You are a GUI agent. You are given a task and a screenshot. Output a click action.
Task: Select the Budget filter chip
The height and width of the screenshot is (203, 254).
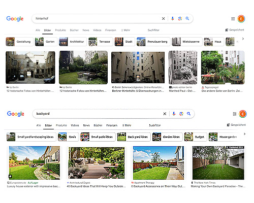pos(196,137)
